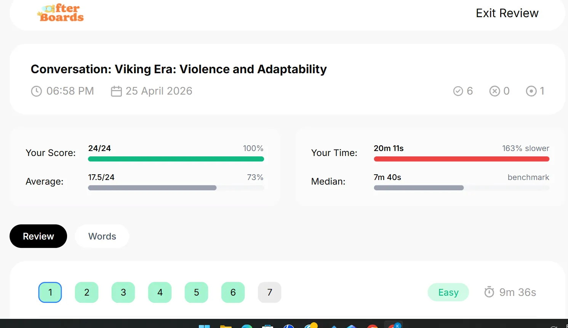Click the stopwatch icon next to 9m 36s
This screenshot has width=568, height=328.
[x=489, y=292]
